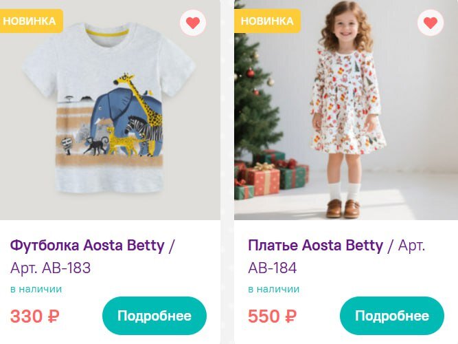The width and height of the screenshot is (458, 344).
Task: Add the Футболка Aosta Betty to favorites
Action: click(193, 23)
